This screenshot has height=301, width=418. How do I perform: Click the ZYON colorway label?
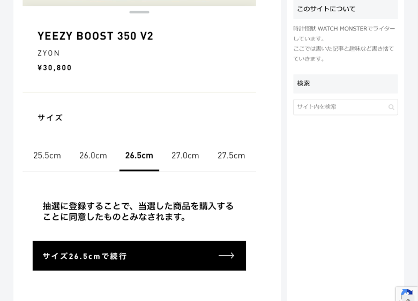(x=49, y=53)
